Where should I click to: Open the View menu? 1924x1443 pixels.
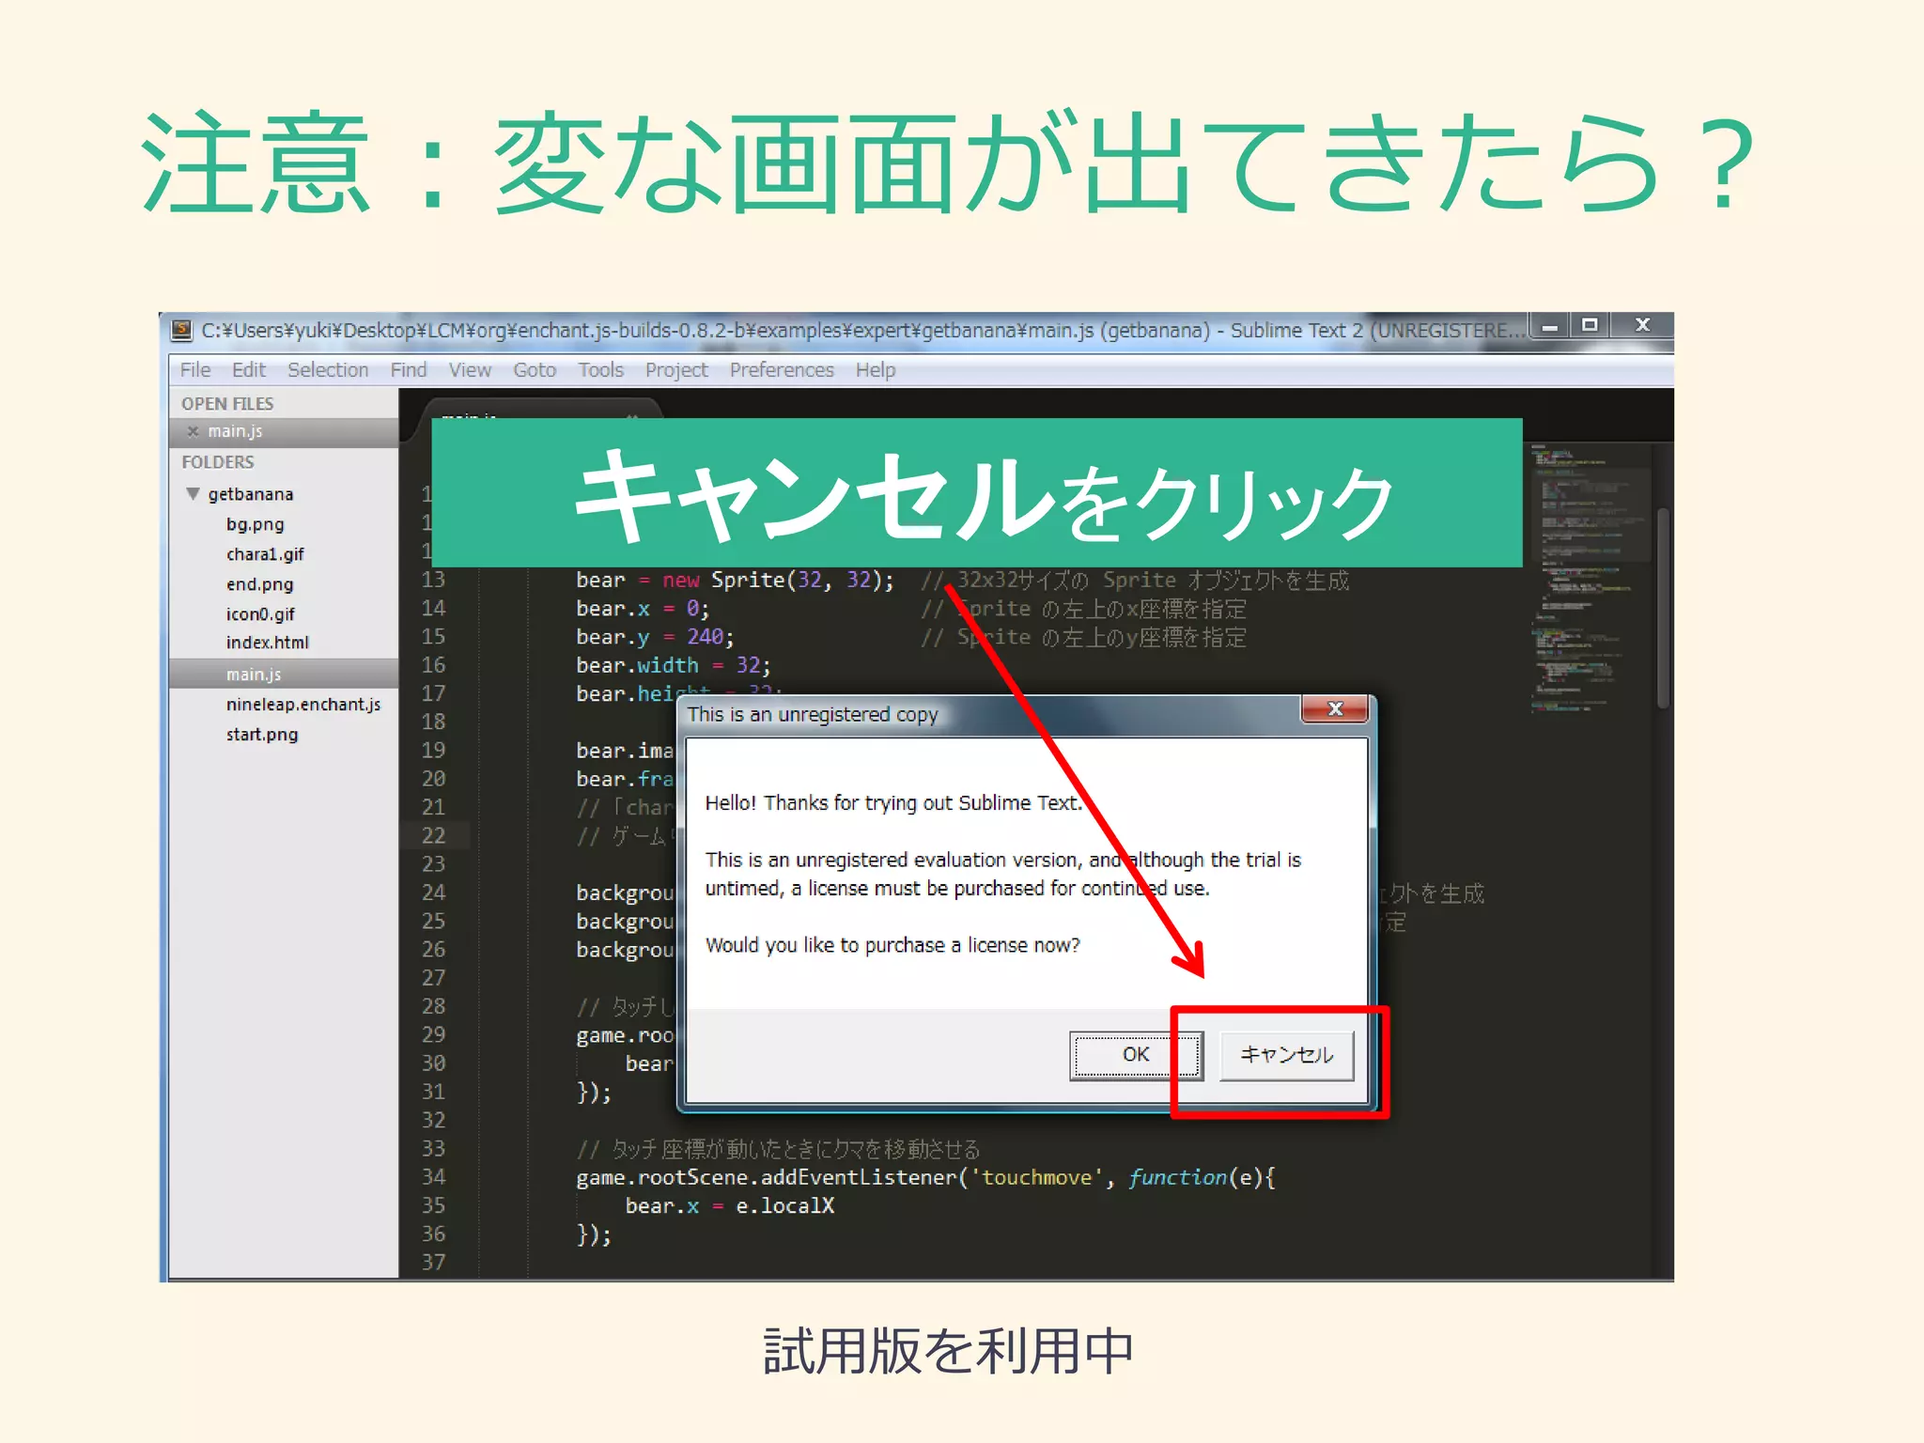(470, 370)
